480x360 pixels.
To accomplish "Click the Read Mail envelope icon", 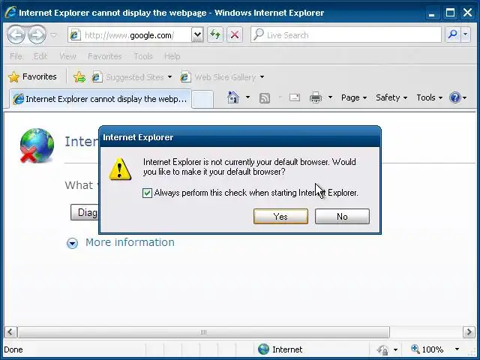I will click(295, 97).
